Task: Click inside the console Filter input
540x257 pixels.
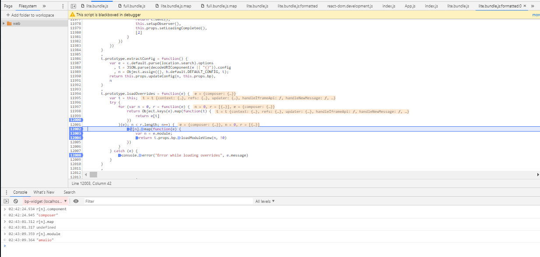Action: click(131, 201)
